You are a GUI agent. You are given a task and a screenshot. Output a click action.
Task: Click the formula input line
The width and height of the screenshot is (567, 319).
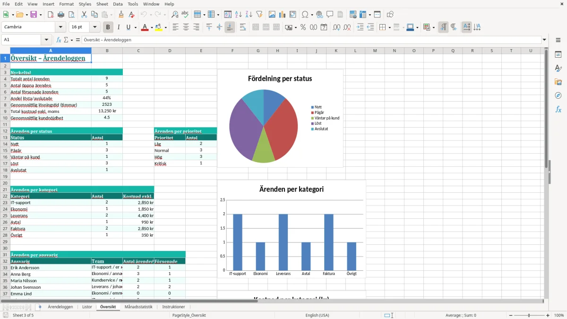click(x=311, y=40)
